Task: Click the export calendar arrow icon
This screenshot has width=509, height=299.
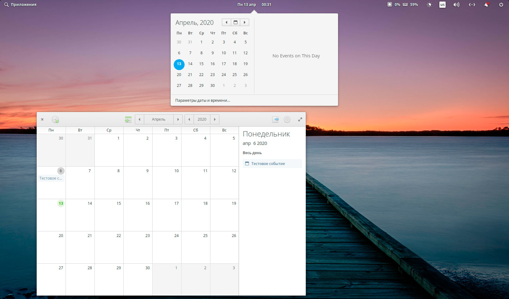Action: (275, 119)
